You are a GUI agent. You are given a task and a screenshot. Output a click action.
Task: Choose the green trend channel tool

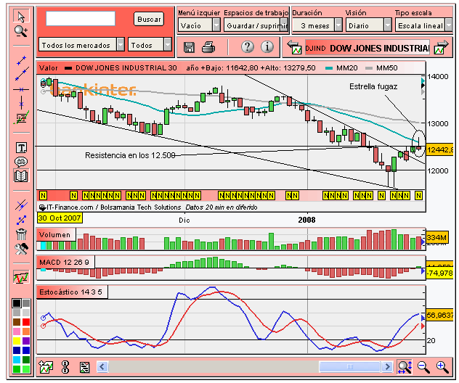[x=21, y=118]
